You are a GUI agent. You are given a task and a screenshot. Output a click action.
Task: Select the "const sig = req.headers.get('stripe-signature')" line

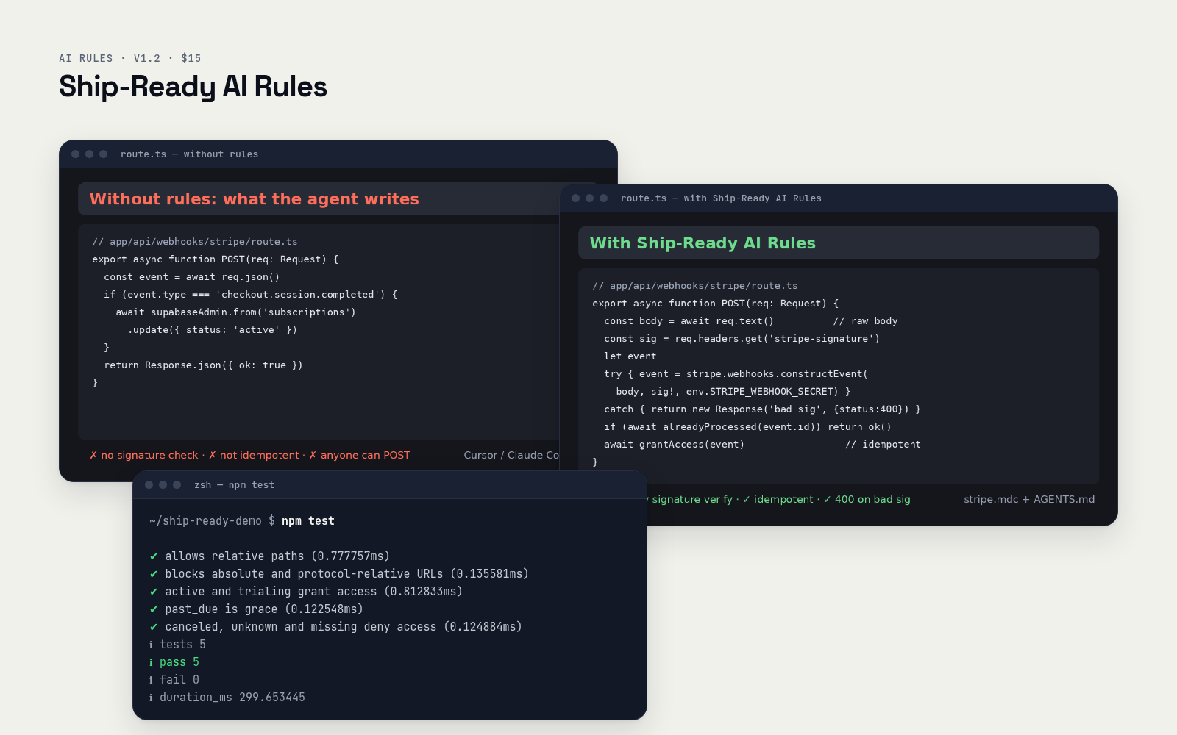(x=742, y=339)
